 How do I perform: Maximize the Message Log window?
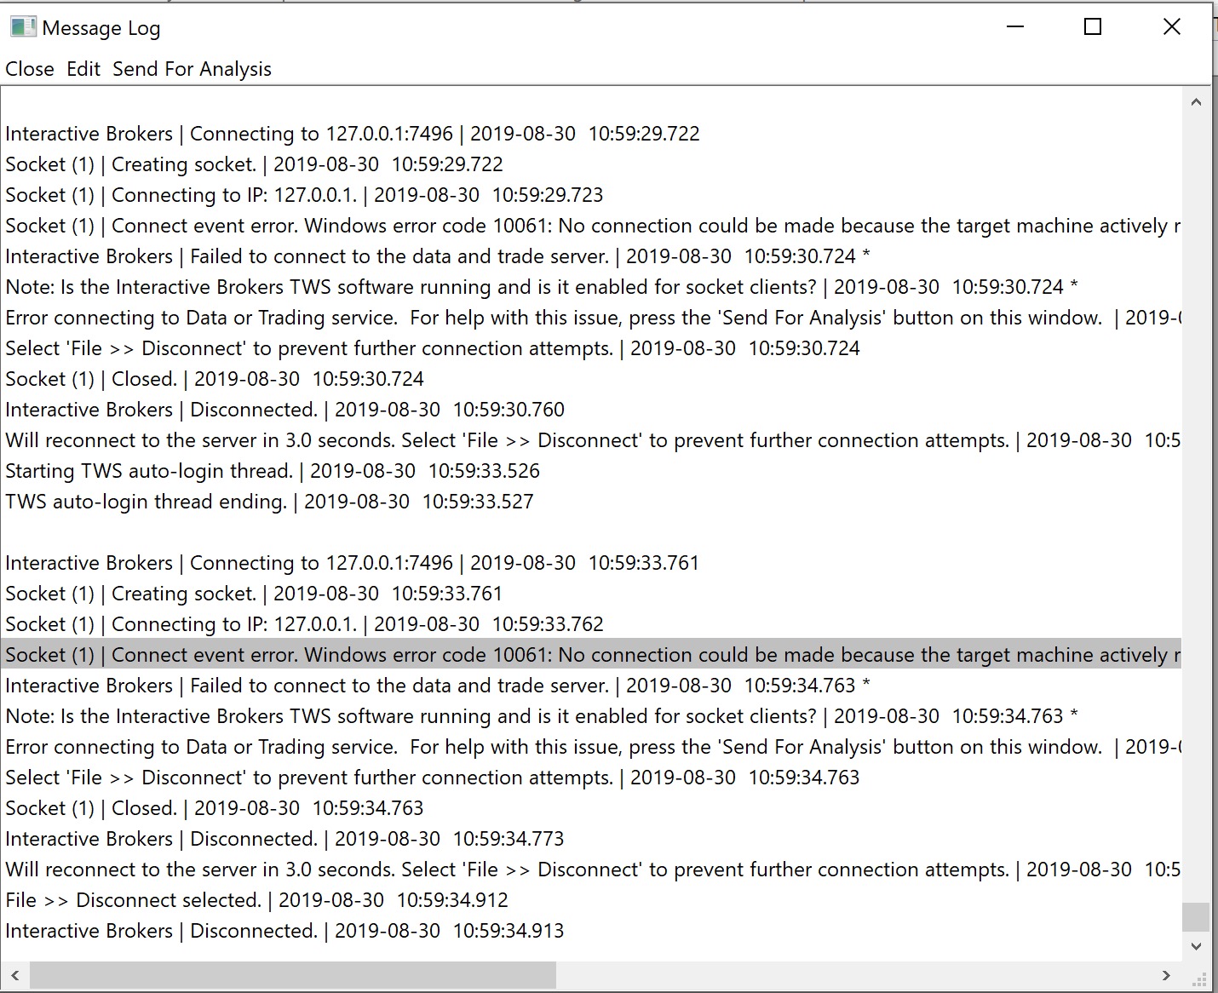[x=1093, y=27]
